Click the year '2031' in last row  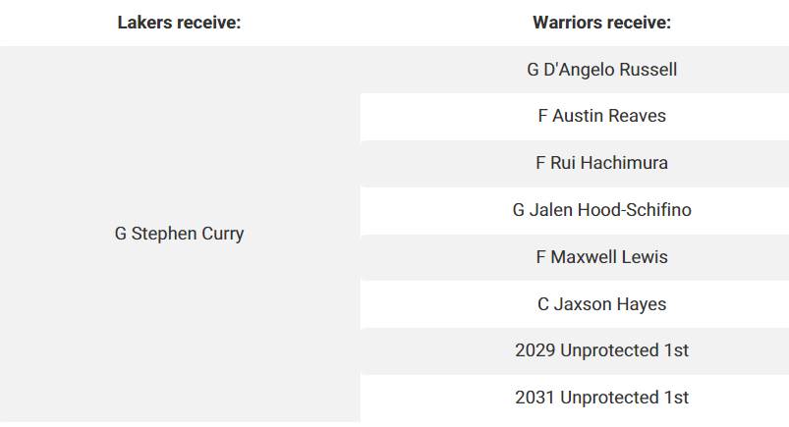535,398
